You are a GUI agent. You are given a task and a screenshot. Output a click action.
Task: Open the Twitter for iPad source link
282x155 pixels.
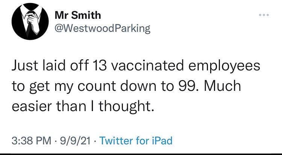[x=136, y=140]
